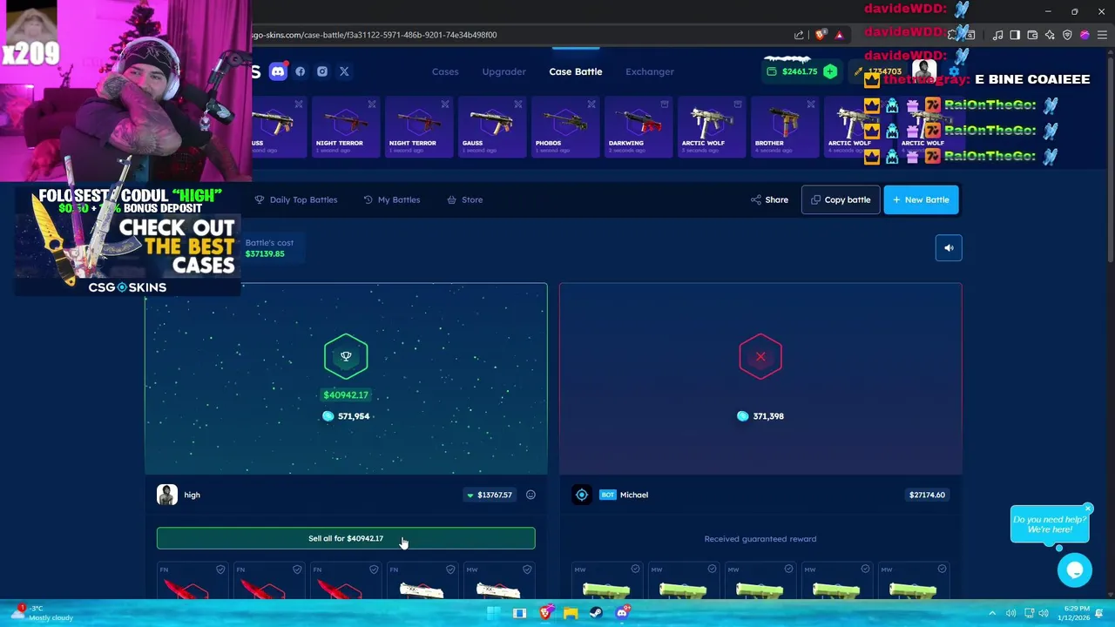Viewport: 1115px width, 627px height.
Task: Go to the Upgrader tab
Action: pos(504,71)
